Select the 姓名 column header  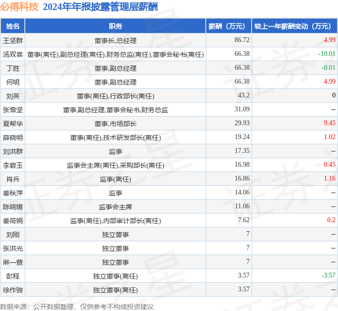tap(13, 26)
